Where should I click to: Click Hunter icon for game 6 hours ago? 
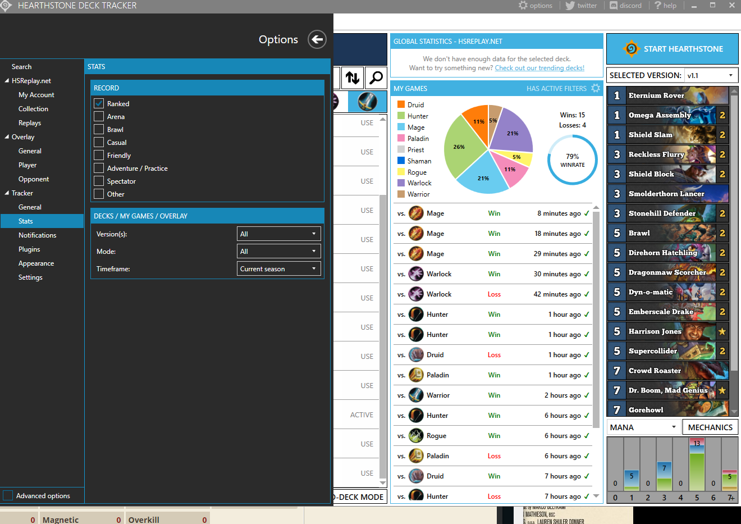coord(416,416)
